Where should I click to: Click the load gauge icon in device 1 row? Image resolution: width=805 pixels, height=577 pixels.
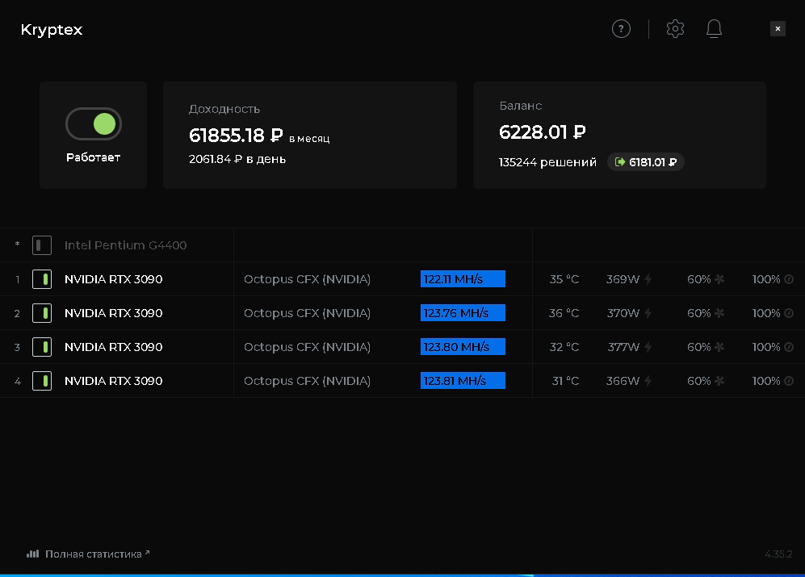tap(789, 279)
